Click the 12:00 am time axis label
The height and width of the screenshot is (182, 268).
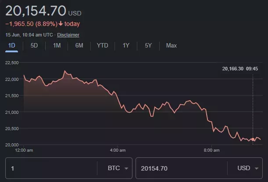point(24,150)
